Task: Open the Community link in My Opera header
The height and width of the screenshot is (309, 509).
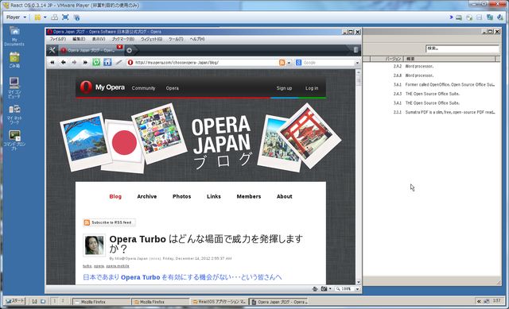Action: [143, 88]
